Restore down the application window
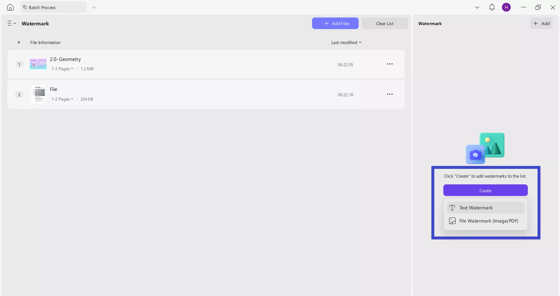Image resolution: width=560 pixels, height=296 pixels. (x=538, y=7)
